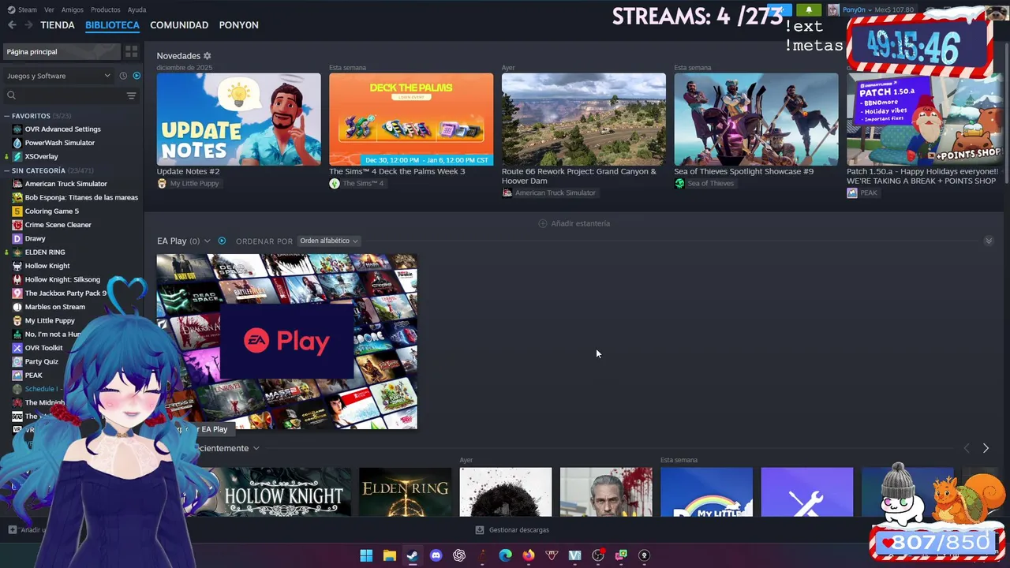Select Hollow Knight: Silksong entry

coord(62,279)
